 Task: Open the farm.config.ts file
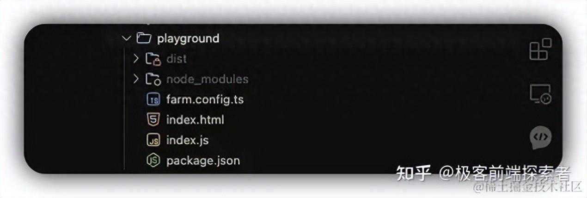(205, 99)
